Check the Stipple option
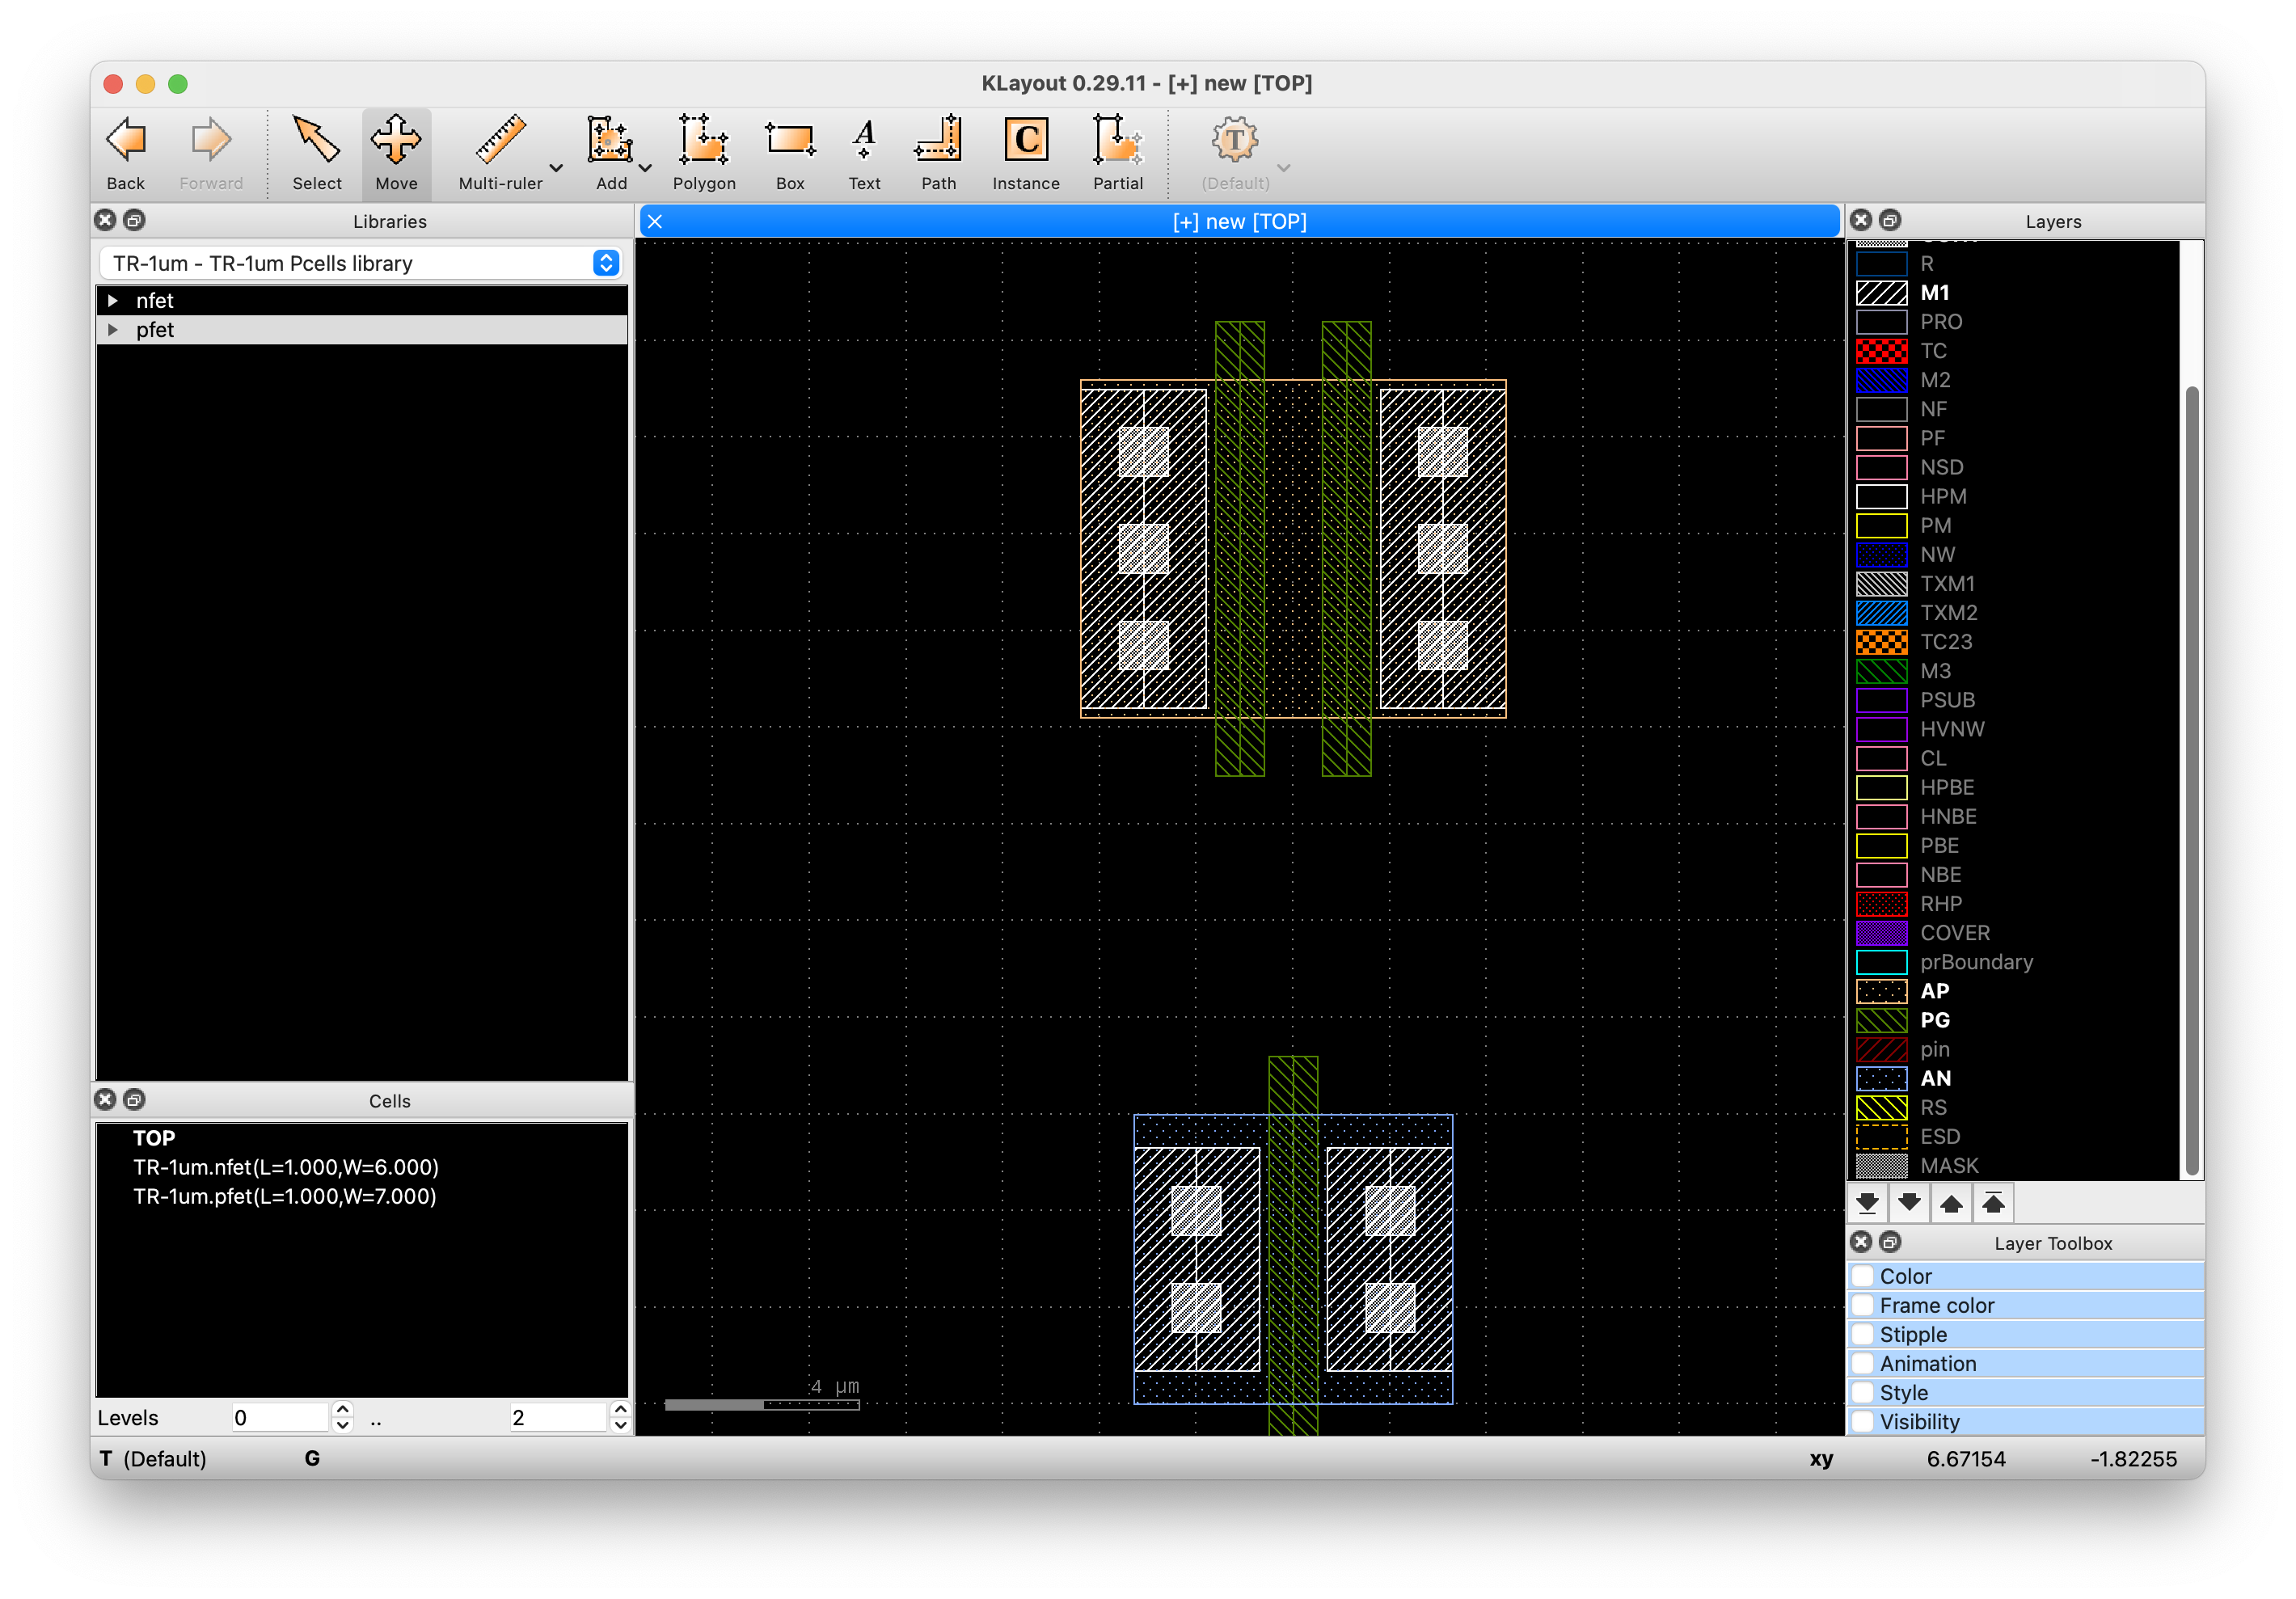This screenshot has height=1599, width=2296. 1863,1334
